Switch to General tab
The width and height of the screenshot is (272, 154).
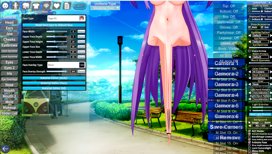(9, 17)
